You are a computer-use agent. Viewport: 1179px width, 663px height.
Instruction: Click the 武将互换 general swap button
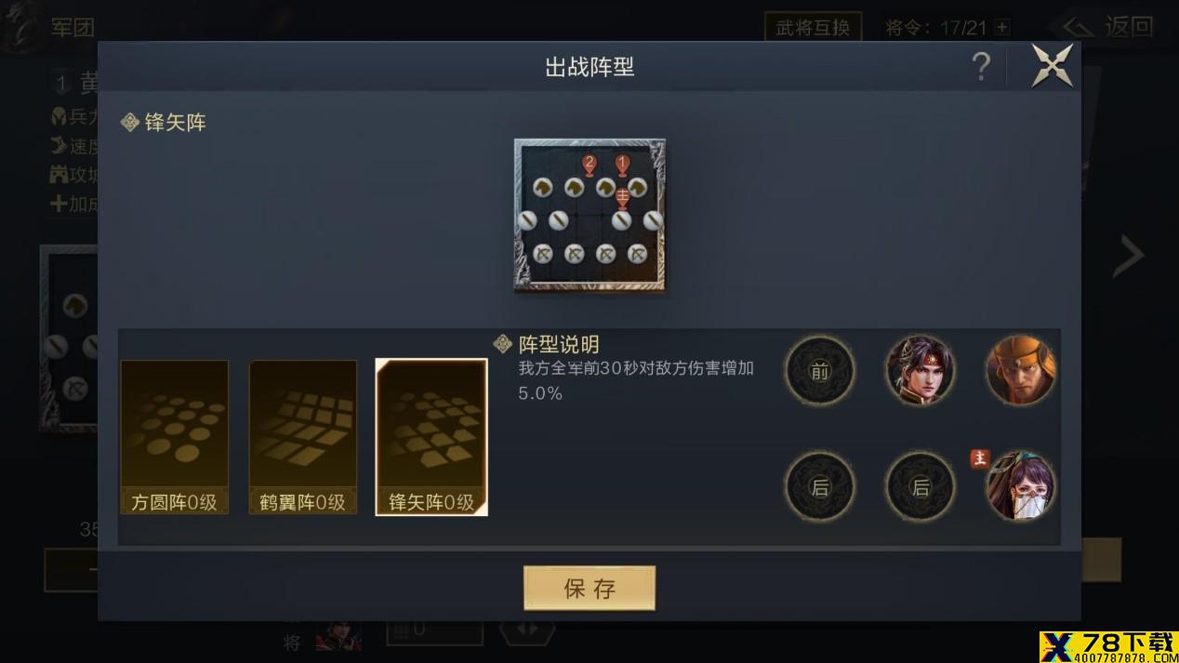813,27
